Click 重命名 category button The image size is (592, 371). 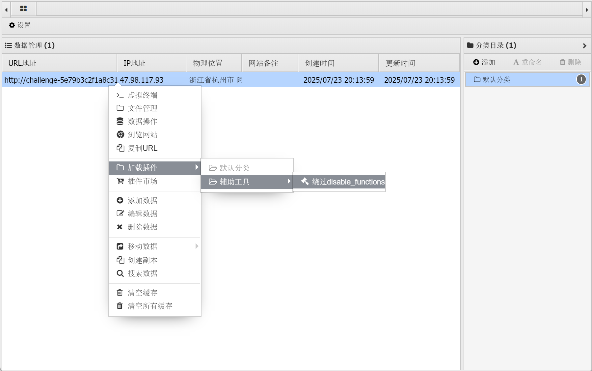point(527,62)
